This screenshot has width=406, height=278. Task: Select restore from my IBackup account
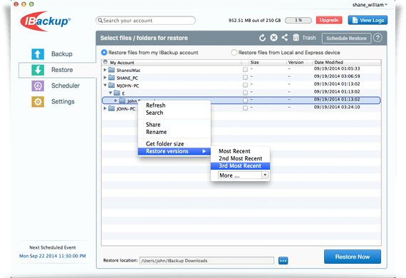tap(104, 53)
